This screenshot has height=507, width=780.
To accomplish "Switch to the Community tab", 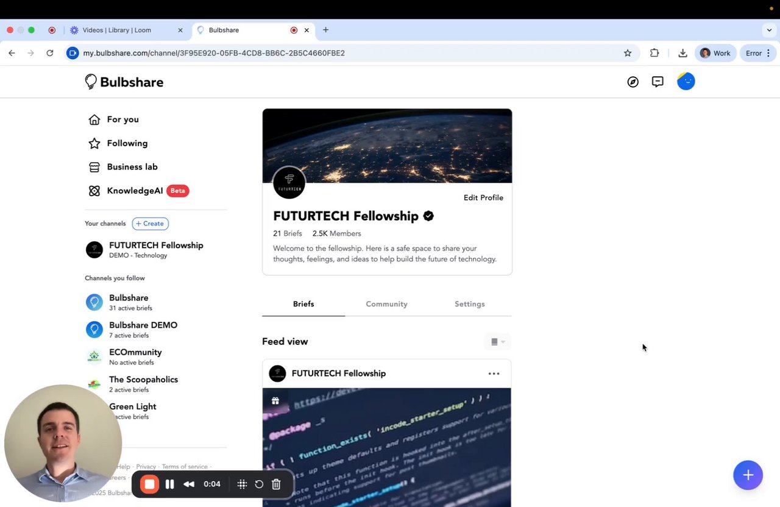I will (x=386, y=304).
